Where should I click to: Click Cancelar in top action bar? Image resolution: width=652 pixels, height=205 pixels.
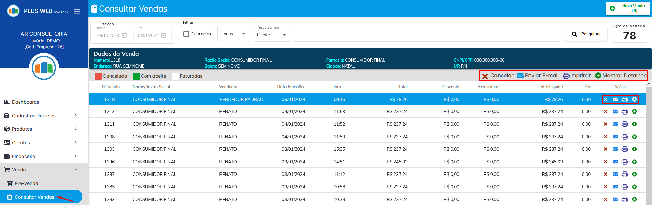(498, 76)
